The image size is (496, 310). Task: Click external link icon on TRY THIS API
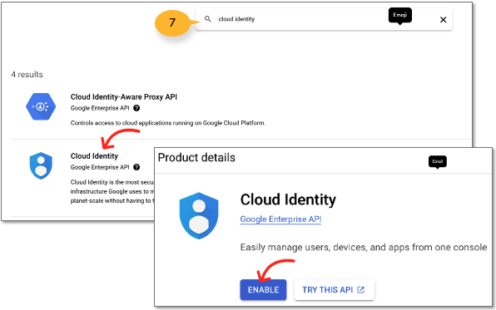click(360, 290)
